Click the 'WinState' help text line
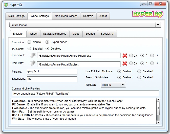 point(44,119)
